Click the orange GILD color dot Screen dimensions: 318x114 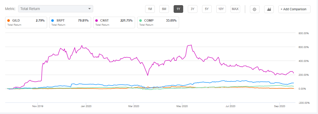click(x=9, y=20)
